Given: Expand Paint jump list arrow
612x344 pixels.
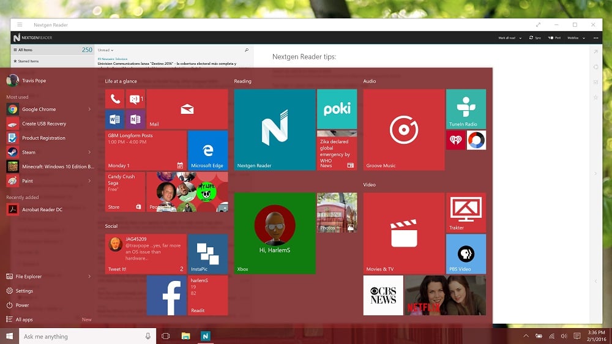Looking at the screenshot, I should (x=89, y=181).
